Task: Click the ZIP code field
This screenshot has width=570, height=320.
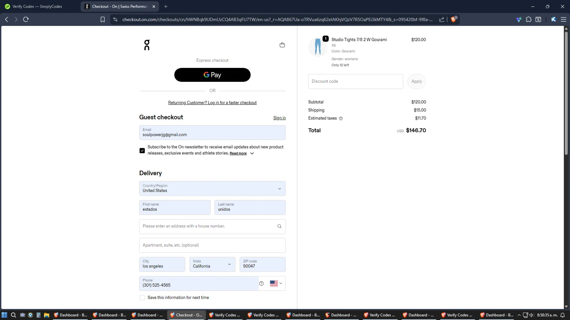Action: click(263, 264)
